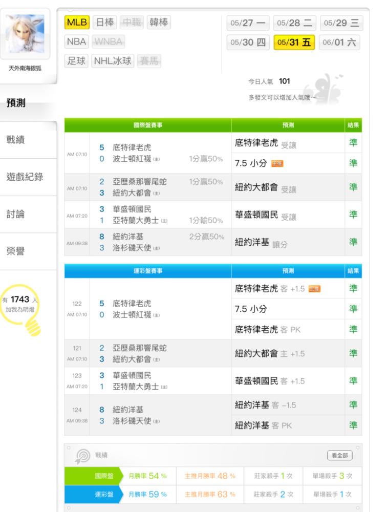
Task: Click 華盛頓國民 受讓 prediction
Action: pos(265,215)
